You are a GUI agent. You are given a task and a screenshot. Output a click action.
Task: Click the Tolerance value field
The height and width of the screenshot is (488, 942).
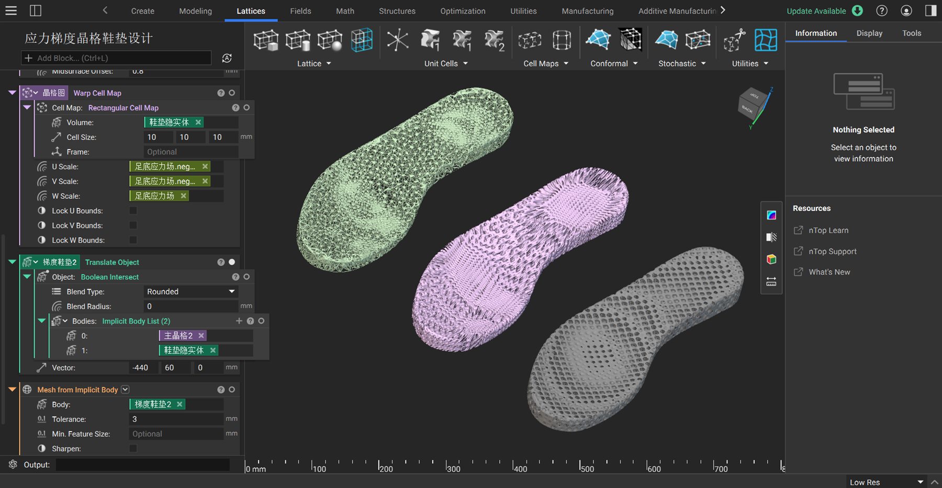tap(176, 419)
